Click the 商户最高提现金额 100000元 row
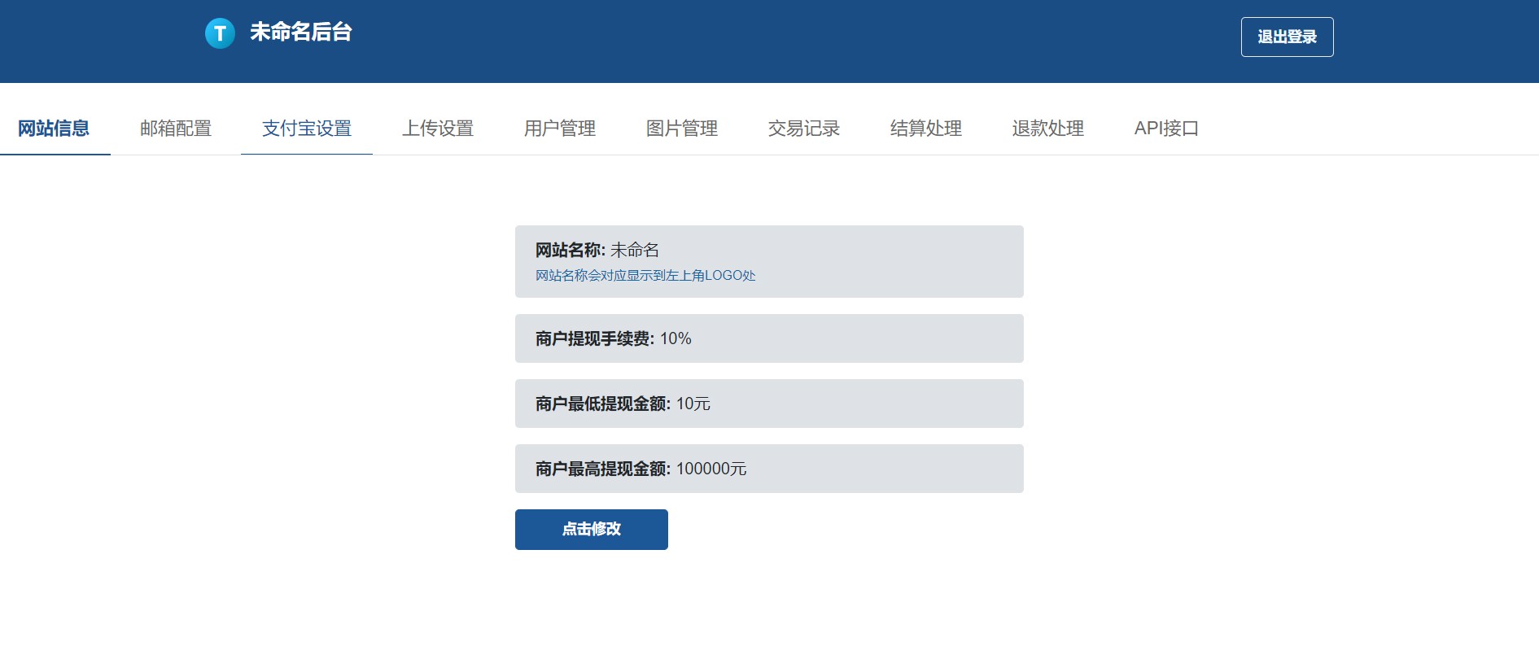1539x672 pixels. click(x=768, y=469)
